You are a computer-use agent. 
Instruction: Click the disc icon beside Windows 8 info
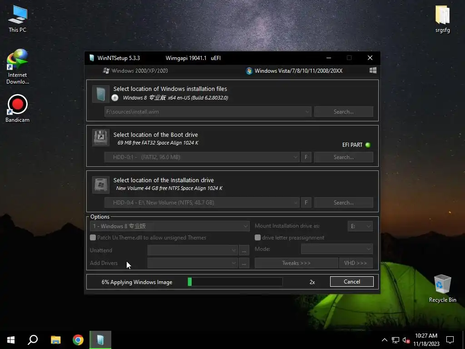pos(115,98)
